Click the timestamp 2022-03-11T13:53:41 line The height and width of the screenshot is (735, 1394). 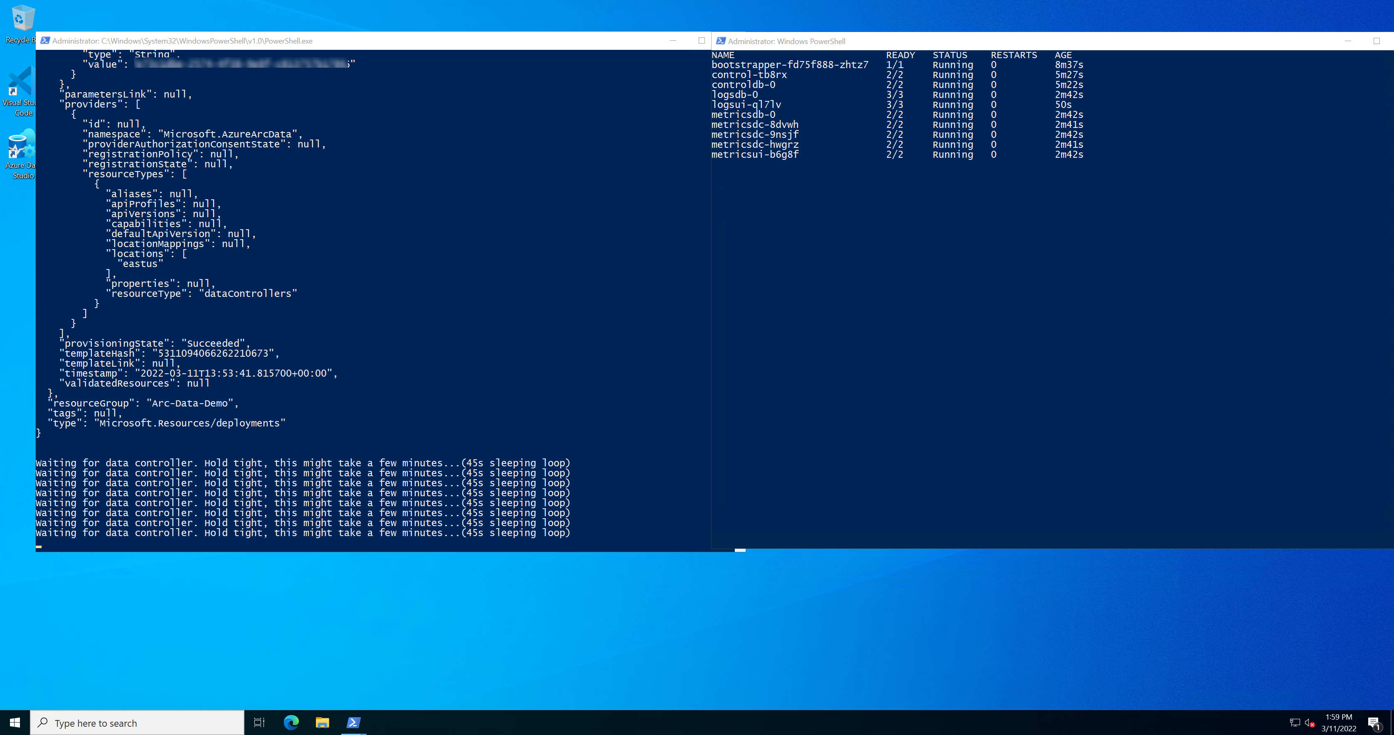pyautogui.click(x=198, y=374)
